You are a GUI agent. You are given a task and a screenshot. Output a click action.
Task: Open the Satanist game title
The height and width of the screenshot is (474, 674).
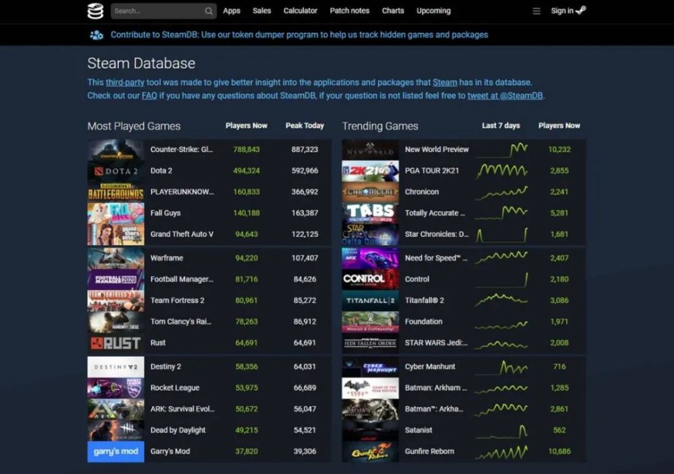coord(419,430)
